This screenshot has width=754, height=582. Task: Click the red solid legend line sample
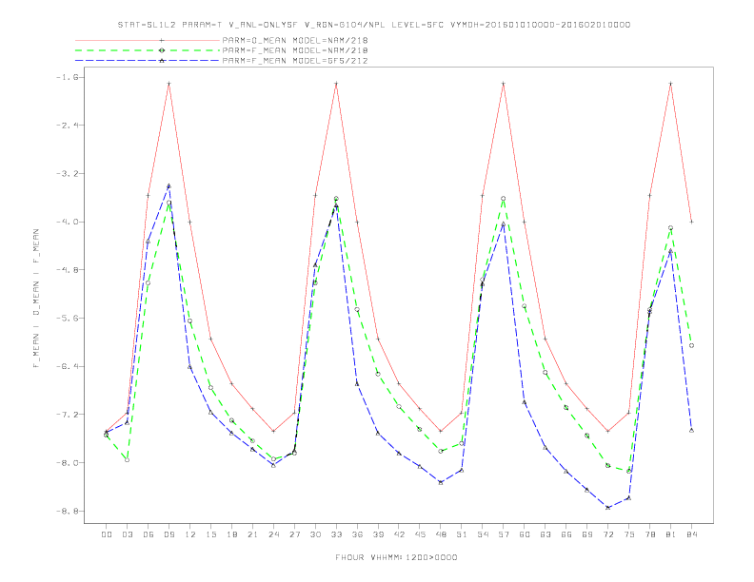click(x=148, y=40)
